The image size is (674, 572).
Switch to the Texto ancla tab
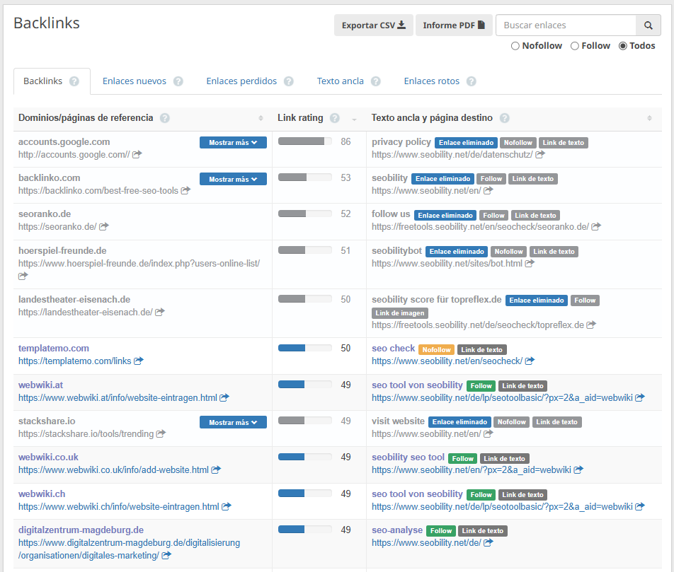click(340, 81)
